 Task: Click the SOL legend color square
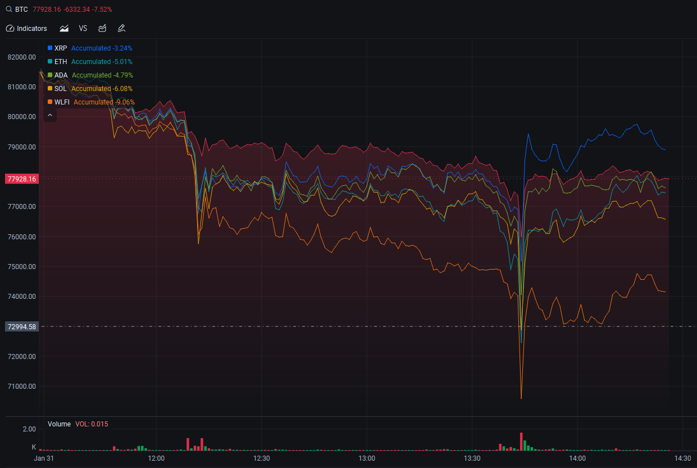pos(49,88)
